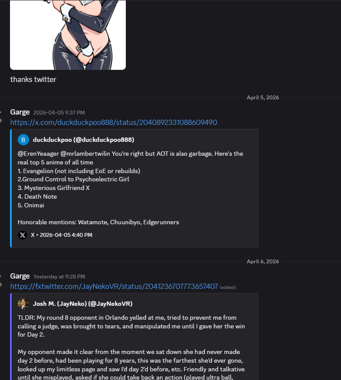Image resolution: width=341 pixels, height=380 pixels.
Task: Click Garge username on April 5 message
Action: pyautogui.click(x=20, y=112)
